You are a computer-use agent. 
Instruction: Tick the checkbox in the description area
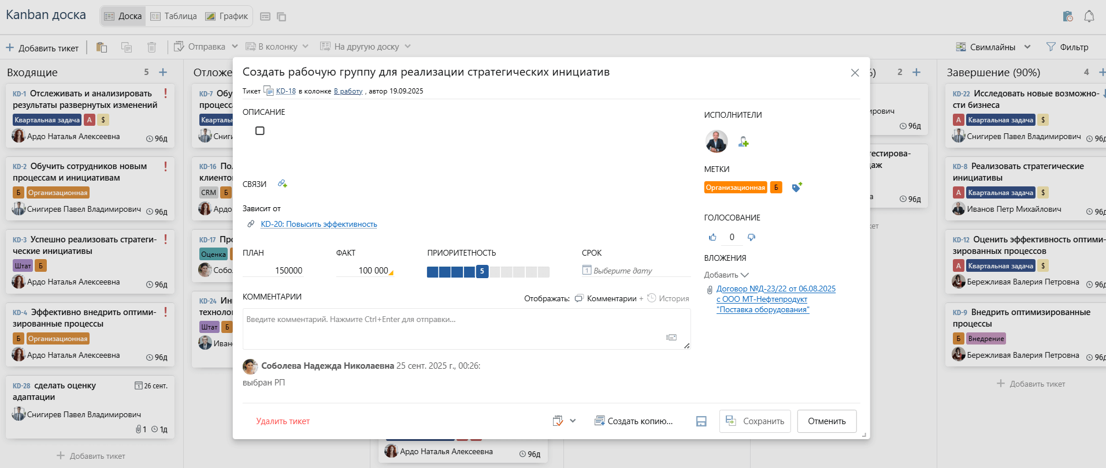click(260, 131)
